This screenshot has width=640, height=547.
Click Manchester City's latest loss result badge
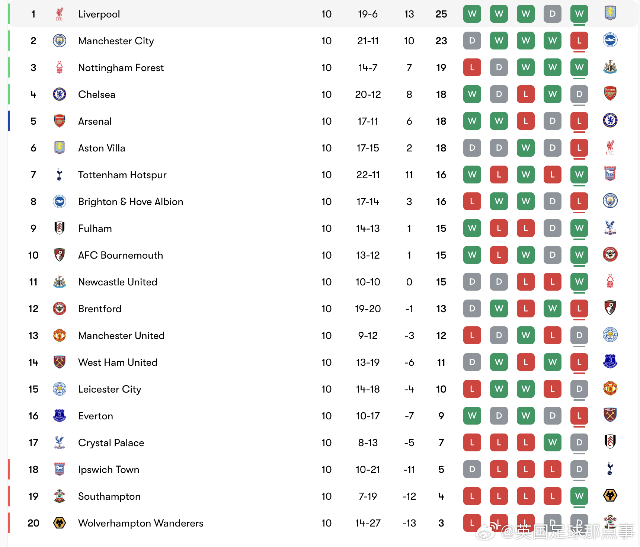pos(579,41)
